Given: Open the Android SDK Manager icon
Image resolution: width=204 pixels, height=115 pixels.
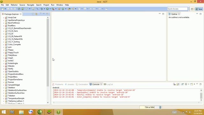Looking at the screenshot, I should (19, 9).
